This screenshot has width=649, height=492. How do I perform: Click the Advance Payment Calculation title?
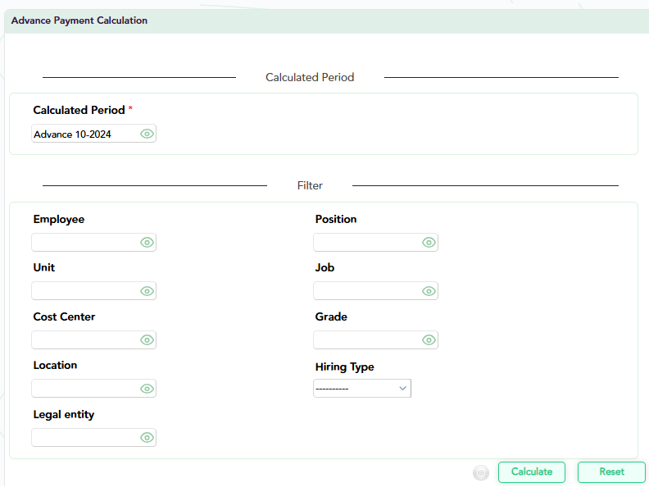(79, 20)
